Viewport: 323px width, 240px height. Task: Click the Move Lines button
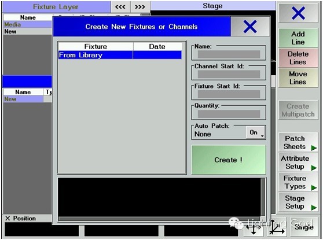tap(298, 78)
